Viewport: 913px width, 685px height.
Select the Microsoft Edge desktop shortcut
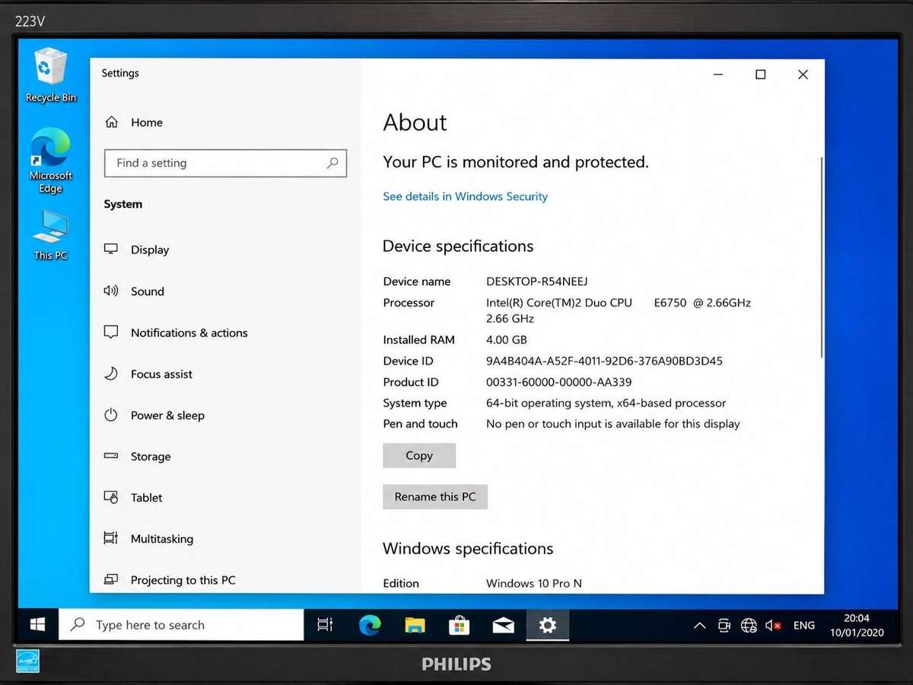51,161
